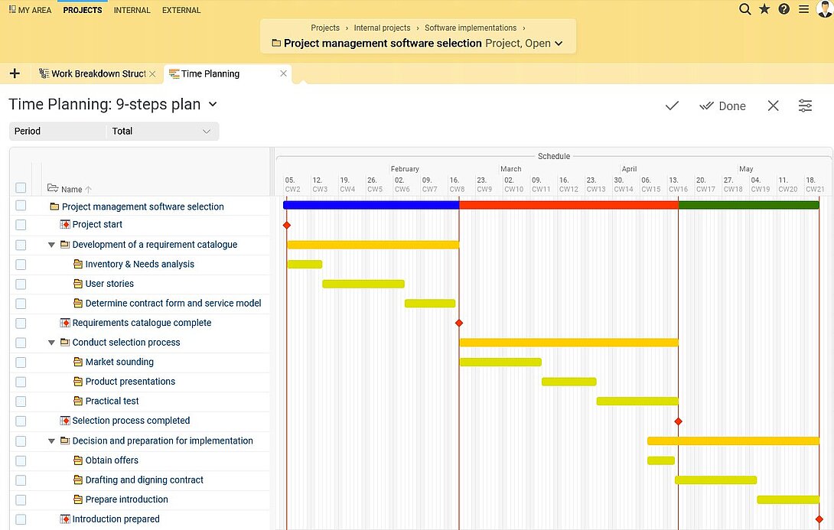Screen dimensions: 834x530
Task: Expand the Project, Open status chevron
Action: (x=559, y=44)
